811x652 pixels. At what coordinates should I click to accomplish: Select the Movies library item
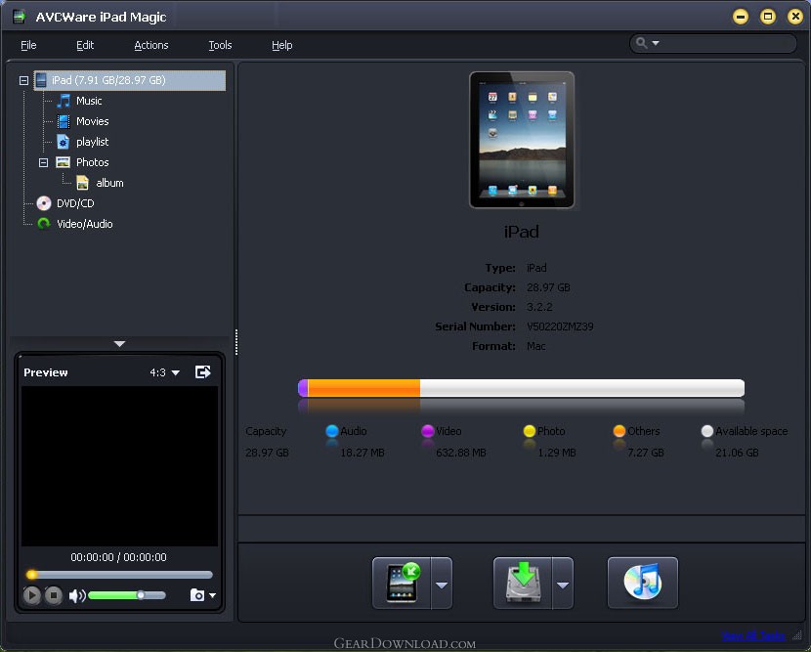pyautogui.click(x=93, y=121)
